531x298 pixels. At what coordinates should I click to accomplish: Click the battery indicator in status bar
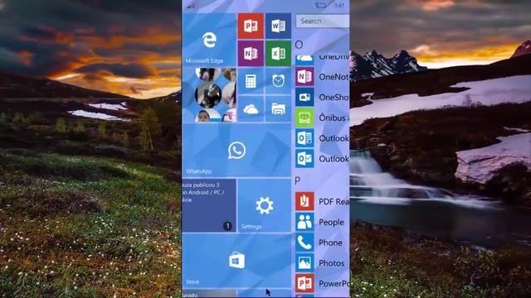point(321,5)
